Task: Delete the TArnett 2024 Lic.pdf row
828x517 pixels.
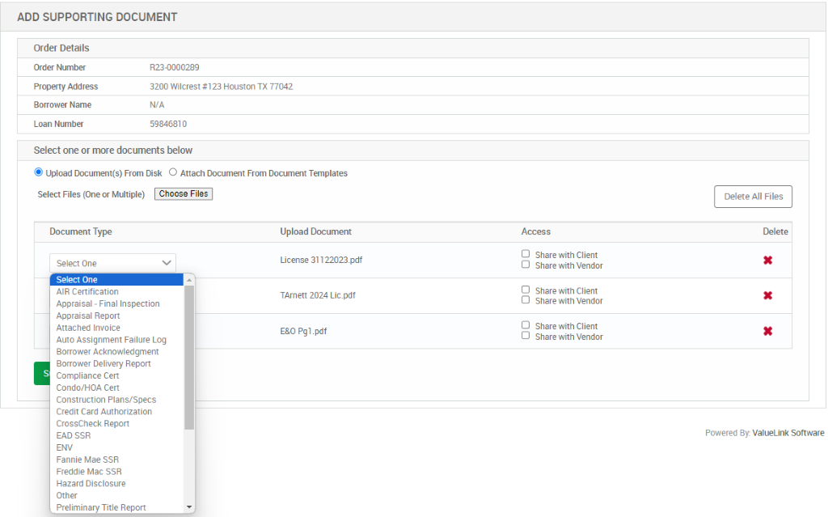Action: pyautogui.click(x=768, y=295)
